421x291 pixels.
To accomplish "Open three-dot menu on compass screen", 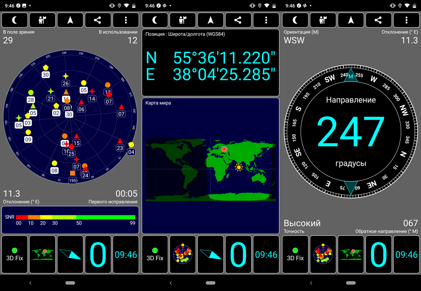I will coord(407,20).
